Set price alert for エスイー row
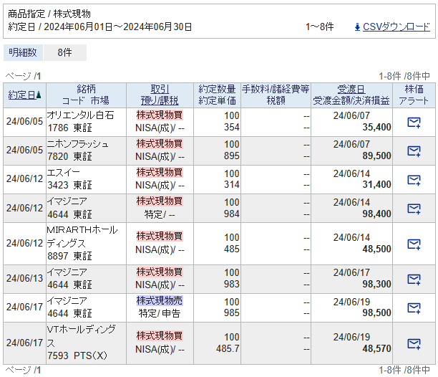The width and height of the screenshot is (438, 377). pos(414,180)
